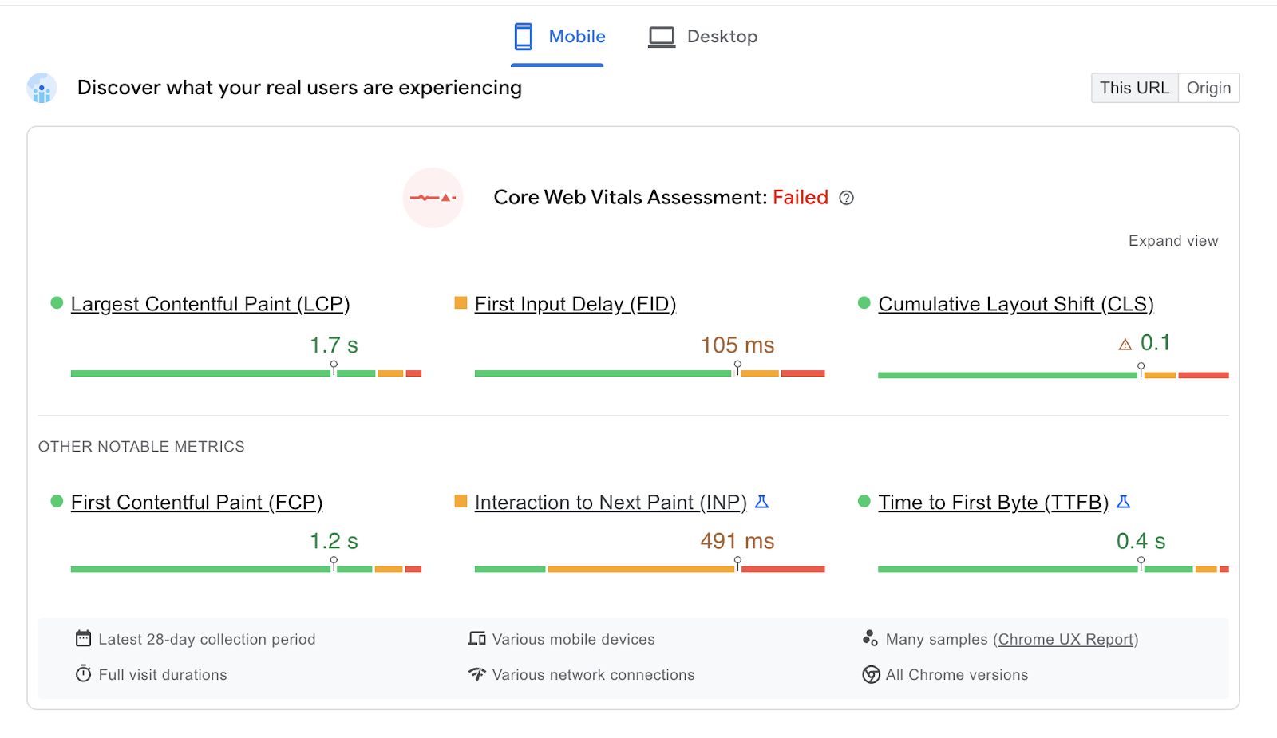Click the Core Web Vitals help question icon

pyautogui.click(x=847, y=198)
